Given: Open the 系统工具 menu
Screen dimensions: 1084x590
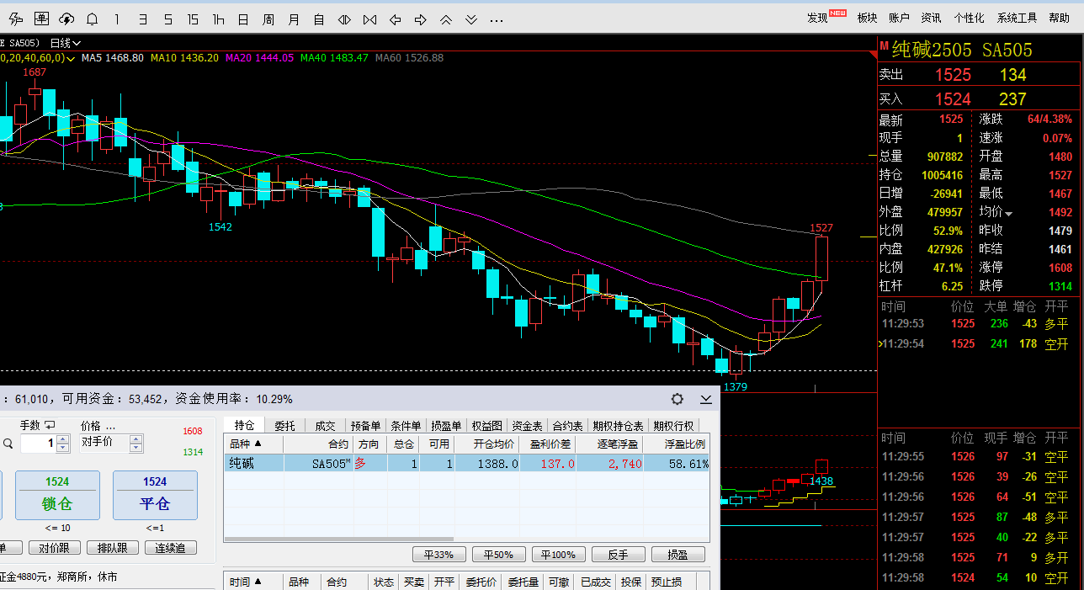Looking at the screenshot, I should point(1017,18).
